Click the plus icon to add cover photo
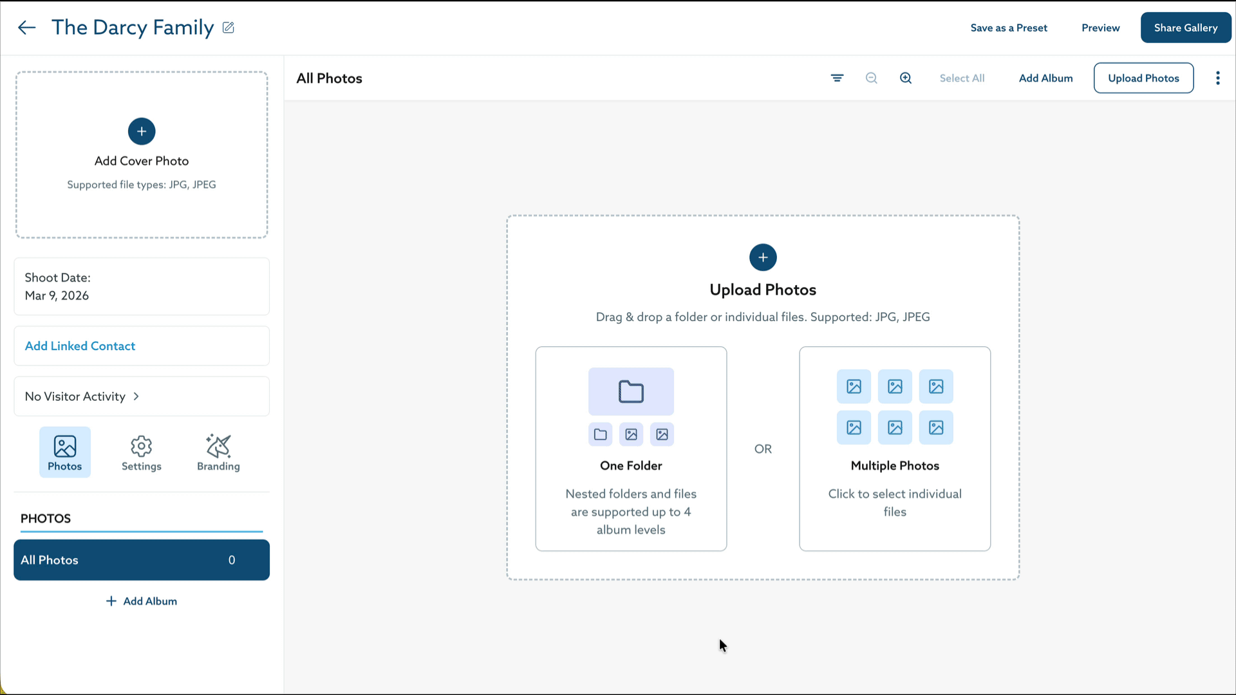This screenshot has height=695, width=1236. pyautogui.click(x=142, y=131)
